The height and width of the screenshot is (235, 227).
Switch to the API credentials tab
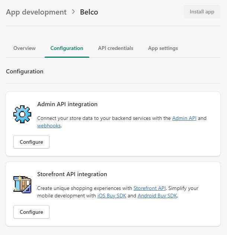click(116, 48)
